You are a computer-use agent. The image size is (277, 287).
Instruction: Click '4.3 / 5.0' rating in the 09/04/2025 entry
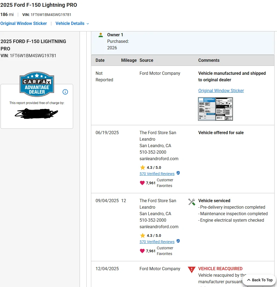154,236
